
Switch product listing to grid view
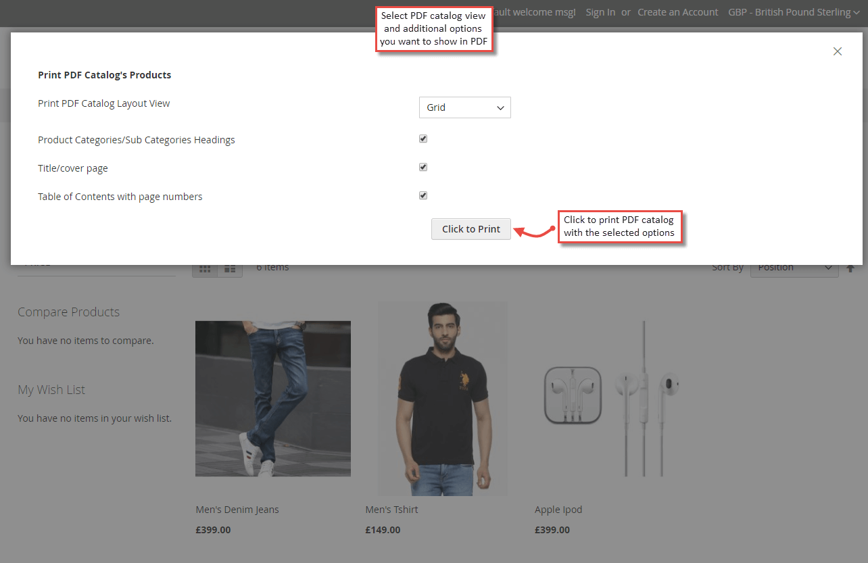(x=205, y=268)
